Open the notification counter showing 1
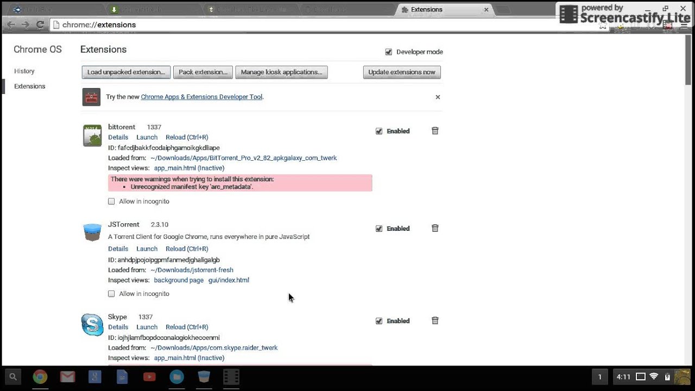Viewport: 695px width, 391px height. tap(600, 377)
